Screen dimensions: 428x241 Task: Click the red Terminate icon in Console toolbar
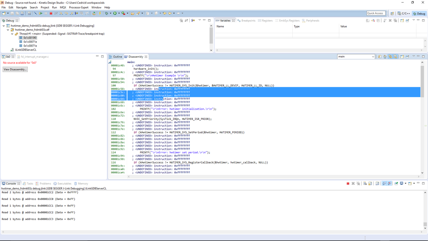[348, 184]
